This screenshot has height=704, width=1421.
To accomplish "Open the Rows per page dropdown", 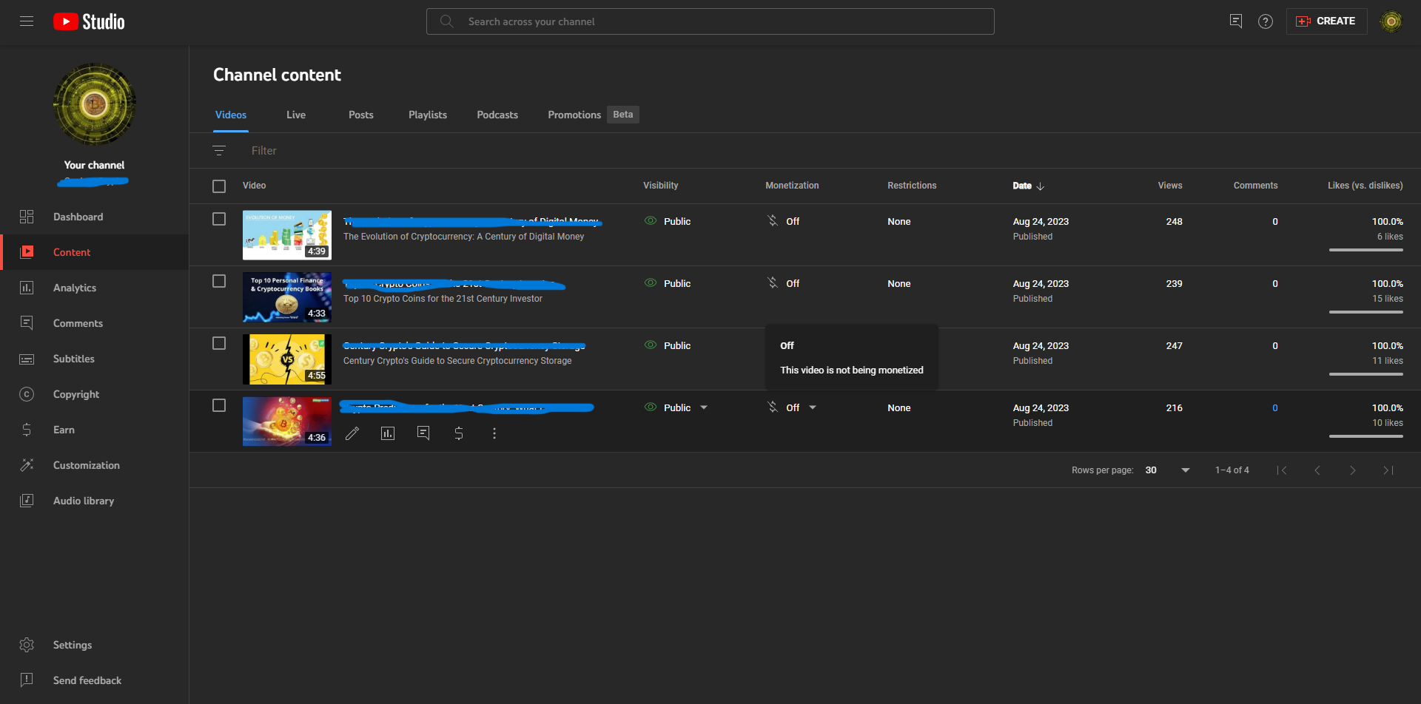I will 1168,470.
